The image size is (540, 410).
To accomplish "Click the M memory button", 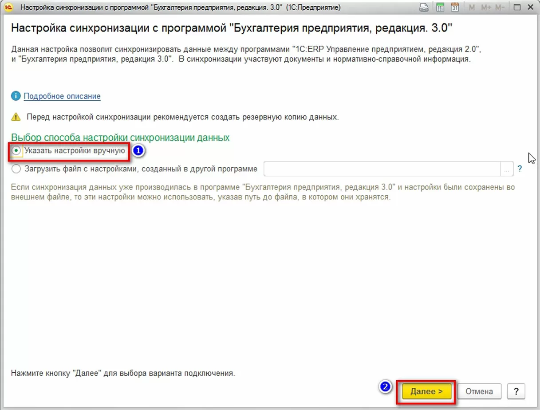I will tap(472, 8).
